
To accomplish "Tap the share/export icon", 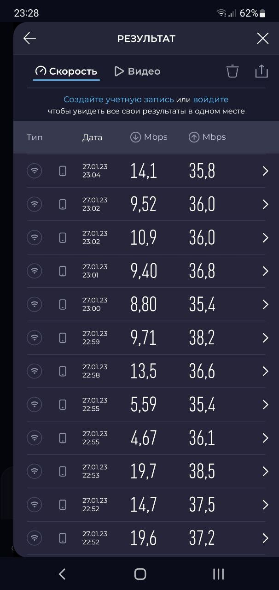I will pos(261,71).
